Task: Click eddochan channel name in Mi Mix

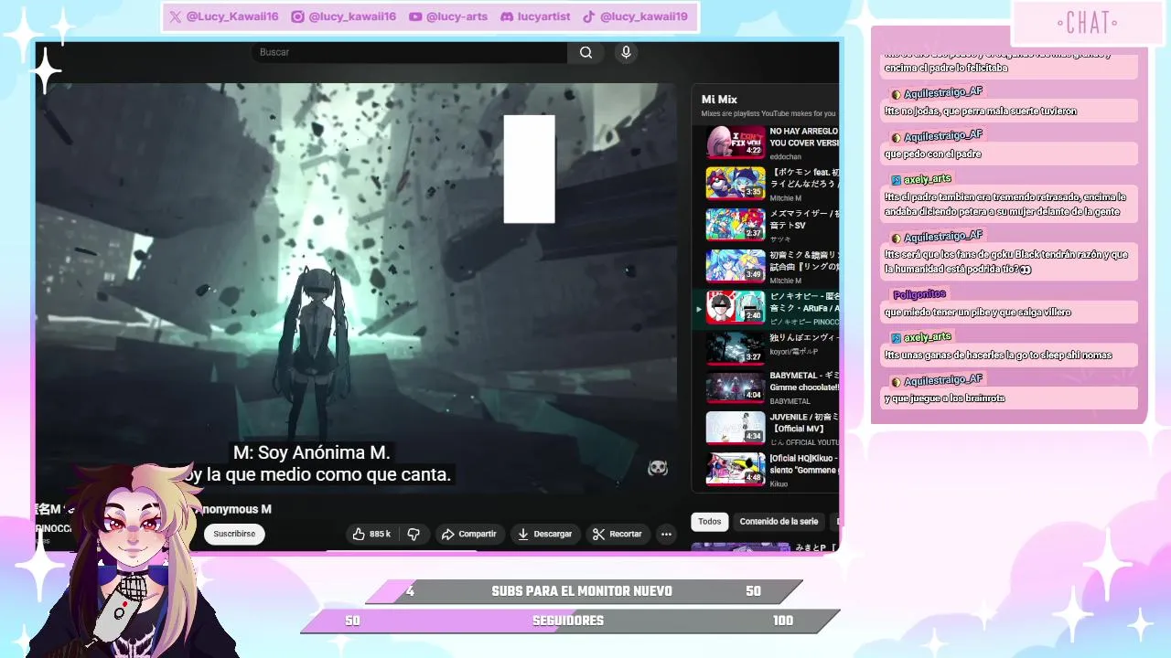Action: pos(785,156)
